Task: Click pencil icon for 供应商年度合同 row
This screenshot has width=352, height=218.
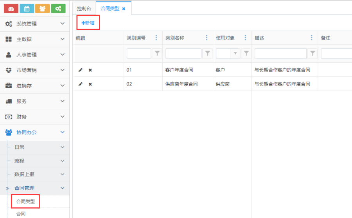Action: point(81,84)
